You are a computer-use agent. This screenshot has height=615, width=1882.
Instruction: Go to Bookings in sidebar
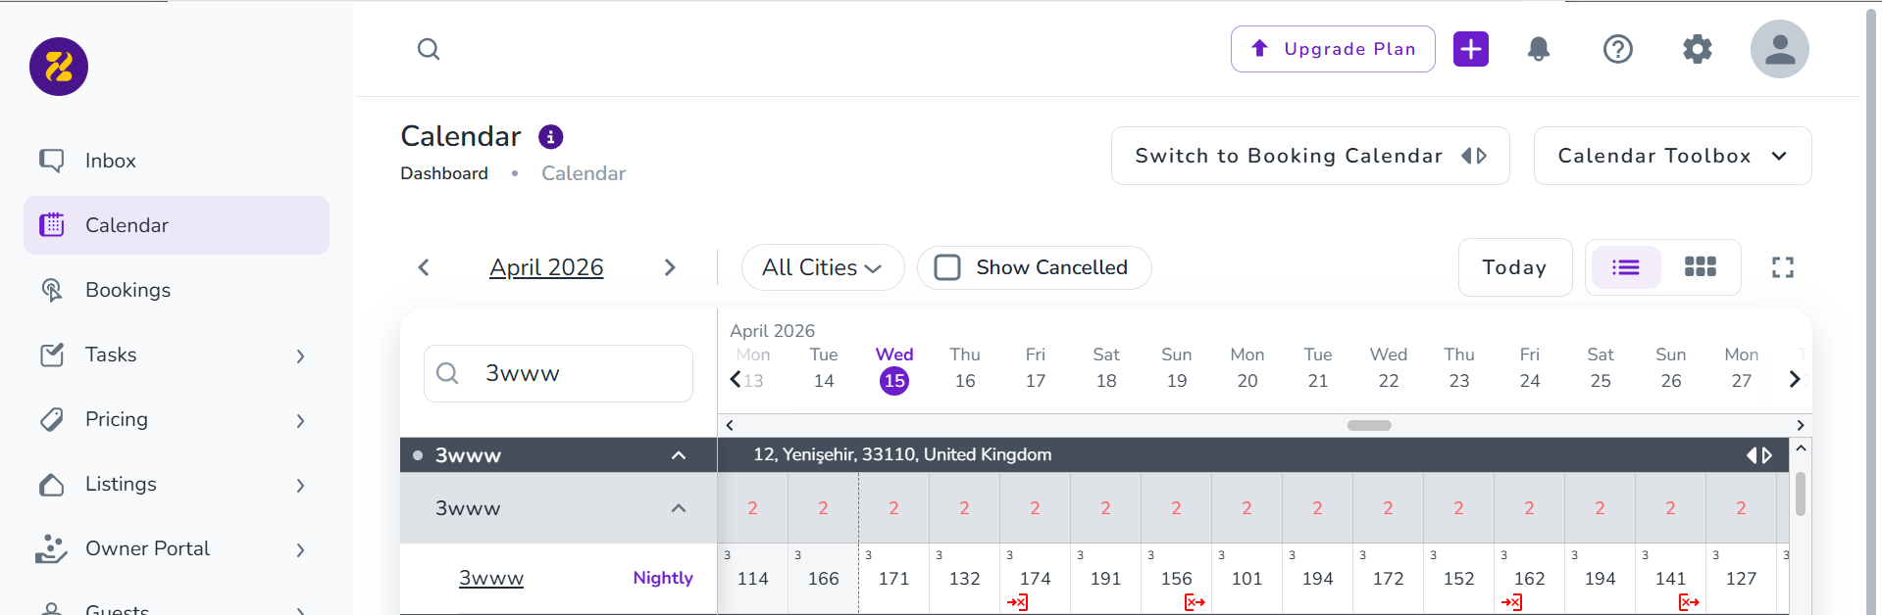click(127, 290)
